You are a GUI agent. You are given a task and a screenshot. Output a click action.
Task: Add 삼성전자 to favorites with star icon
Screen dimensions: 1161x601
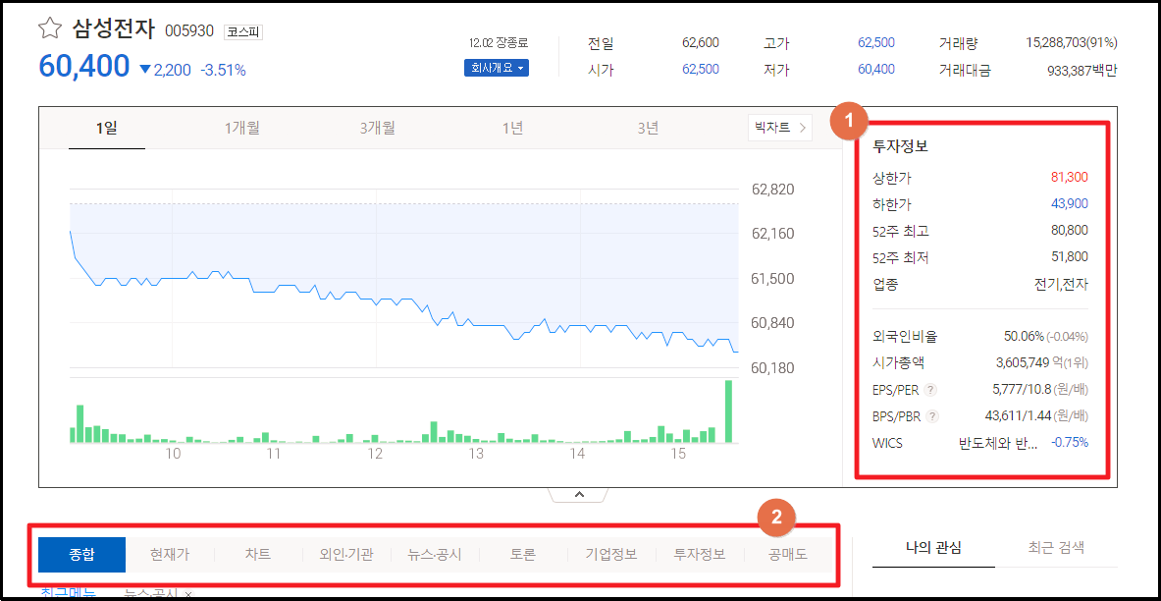coord(50,28)
